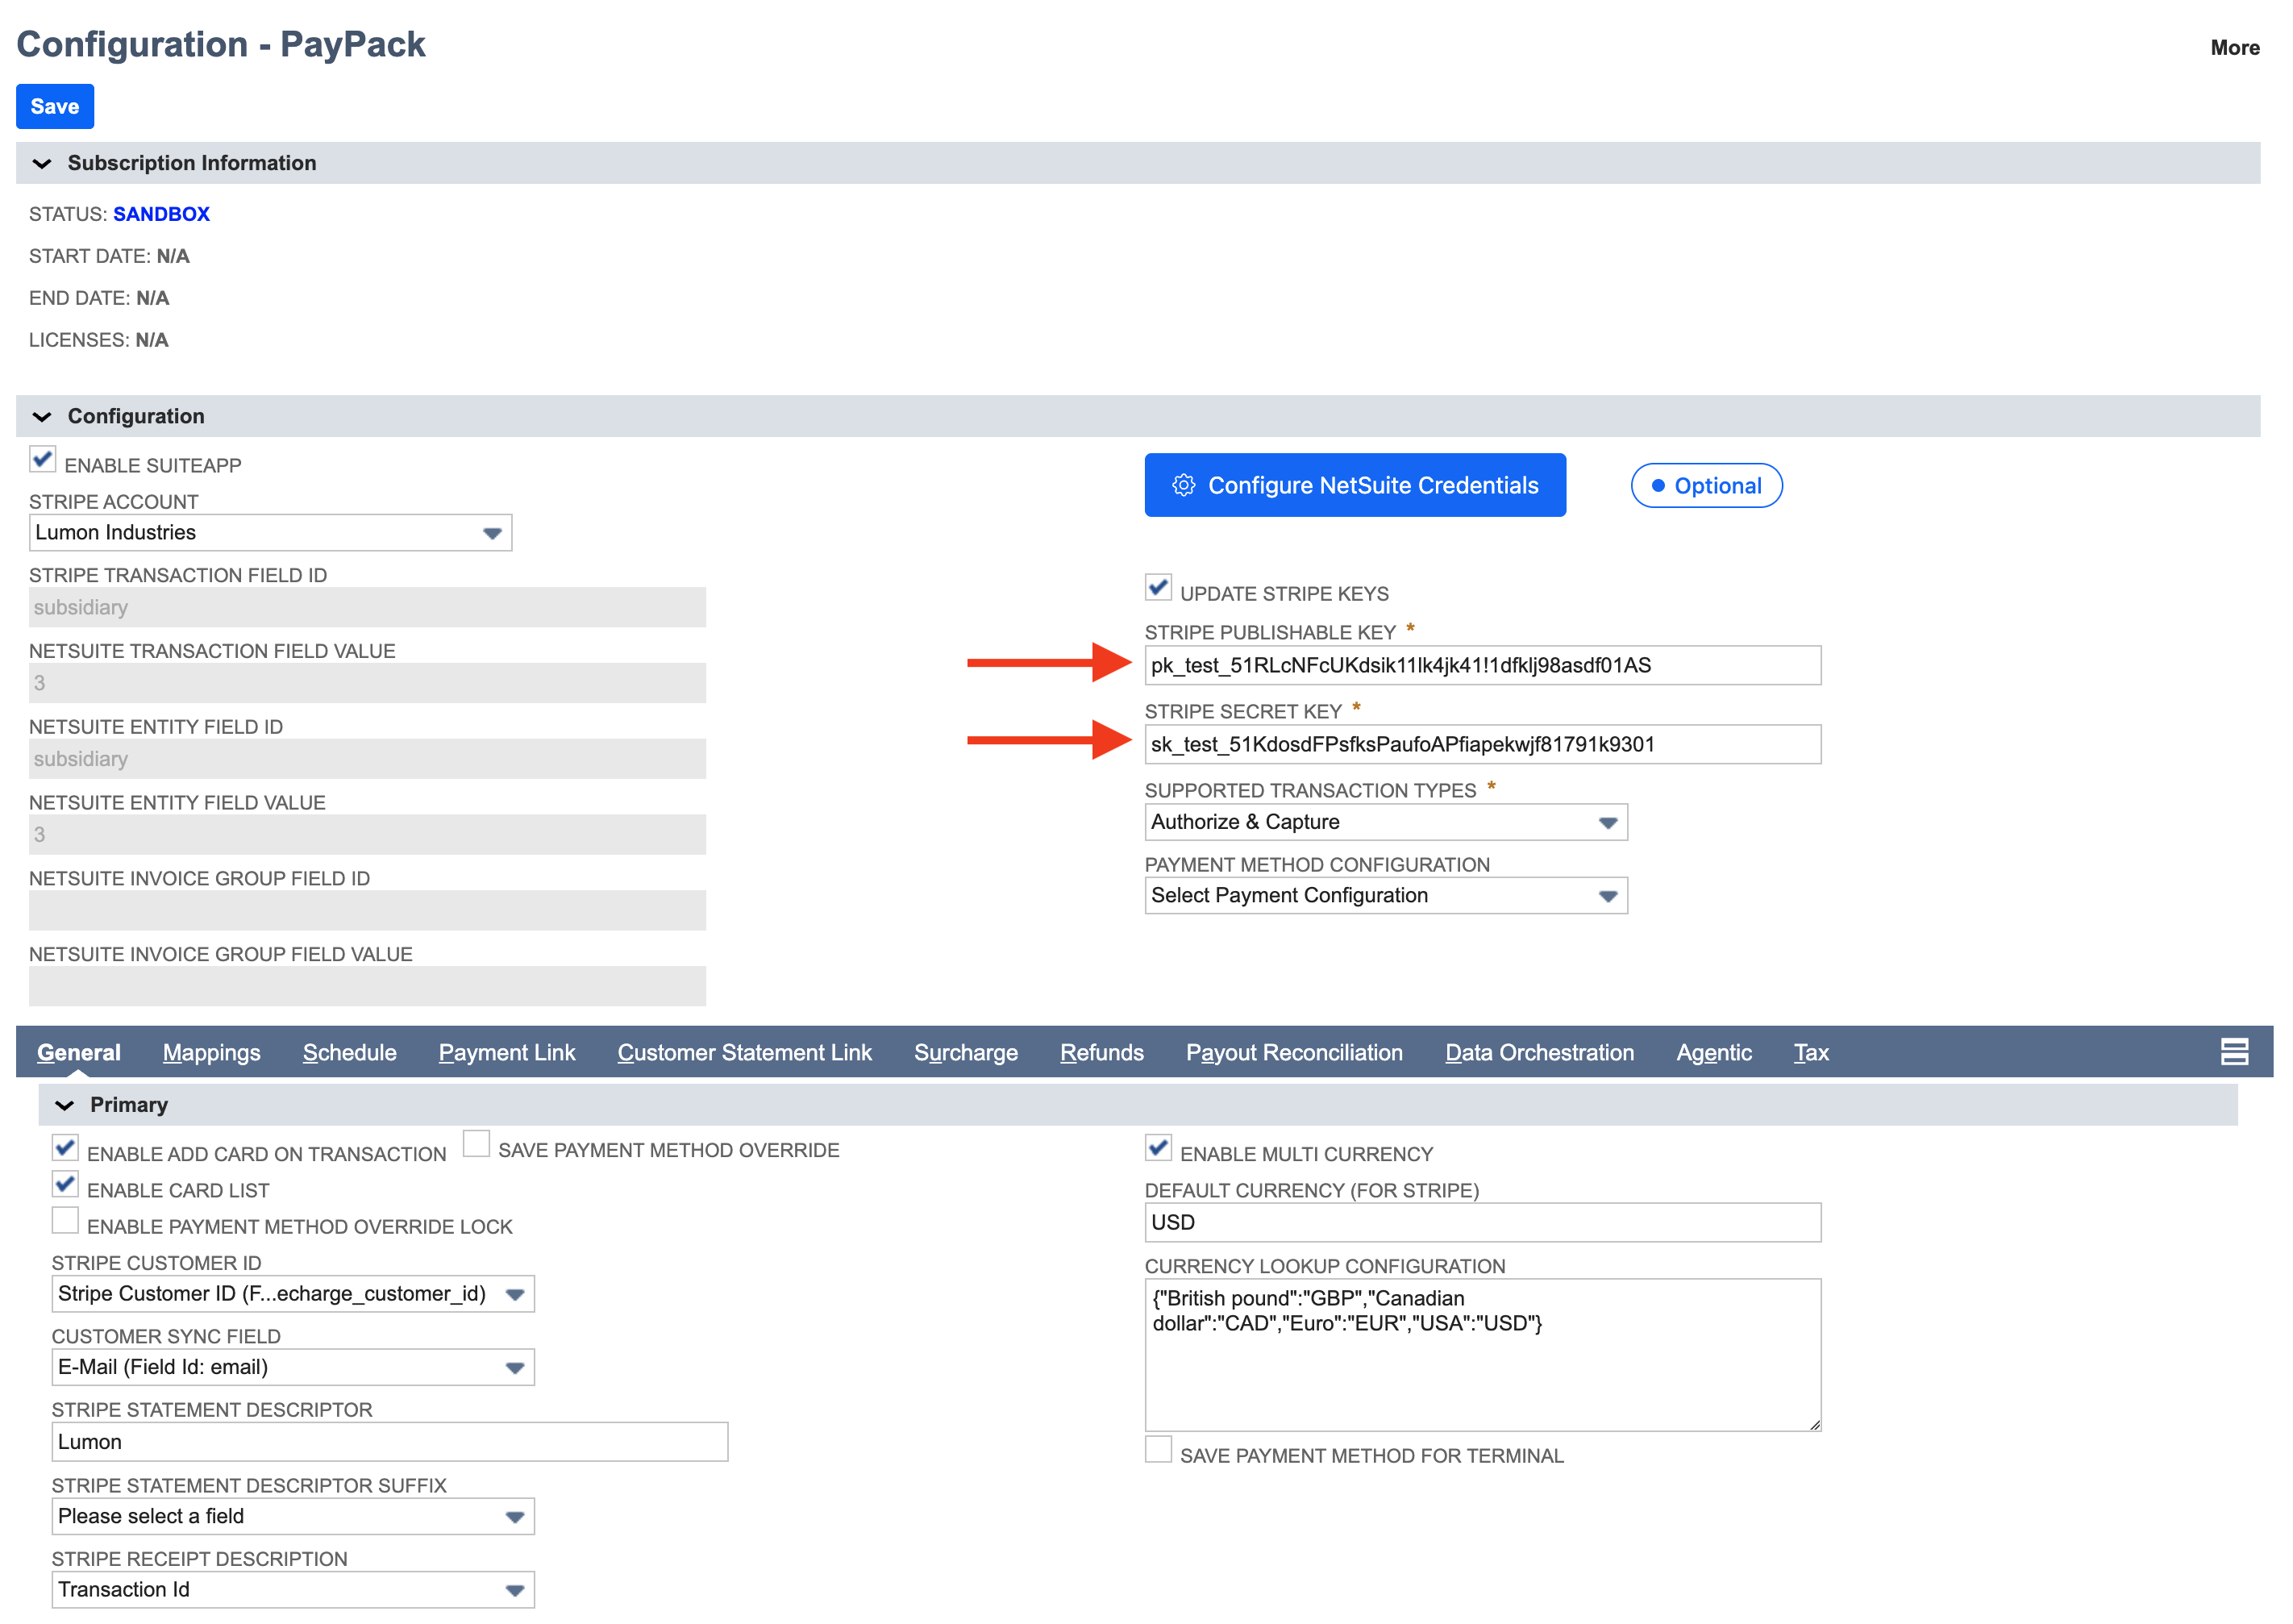Image resolution: width=2293 pixels, height=1624 pixels.
Task: Toggle Enable Card List checkbox
Action: (x=65, y=1184)
